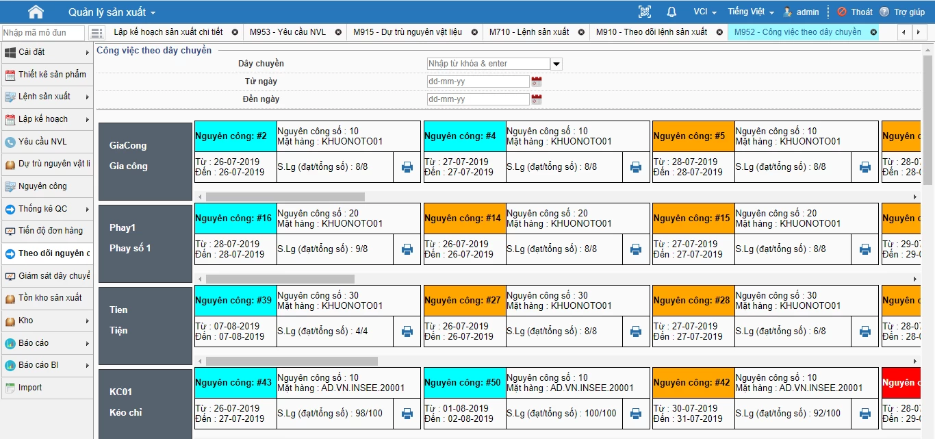
Task: Expand the Thống kê QC submenu
Action: click(87, 209)
